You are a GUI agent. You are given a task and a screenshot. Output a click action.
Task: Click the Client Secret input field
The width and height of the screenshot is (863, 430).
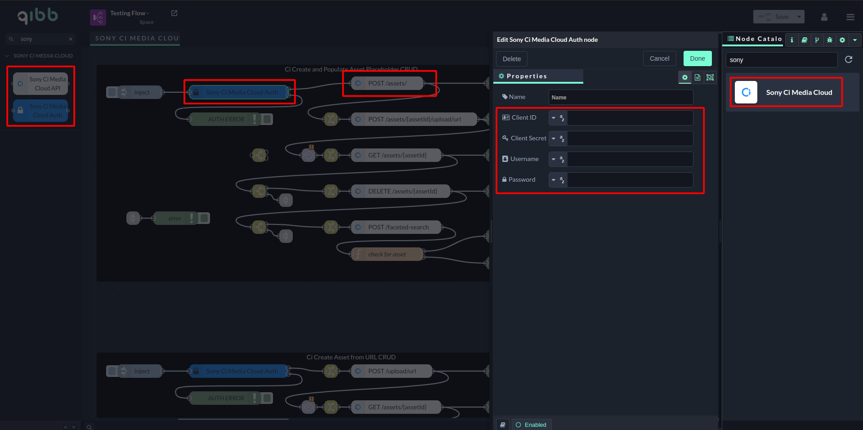coord(630,139)
